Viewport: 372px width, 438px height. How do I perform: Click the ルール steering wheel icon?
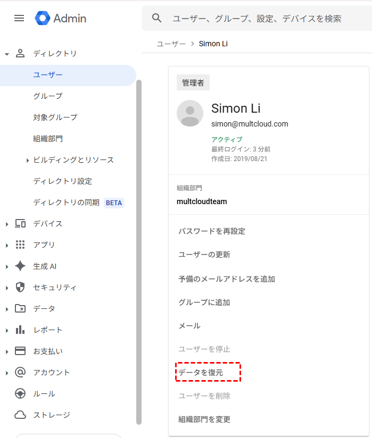20,394
